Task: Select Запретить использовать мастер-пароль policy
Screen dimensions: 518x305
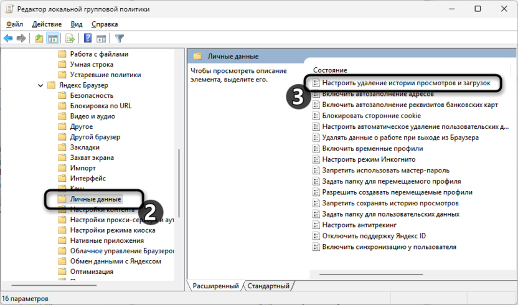Action: tap(386, 171)
